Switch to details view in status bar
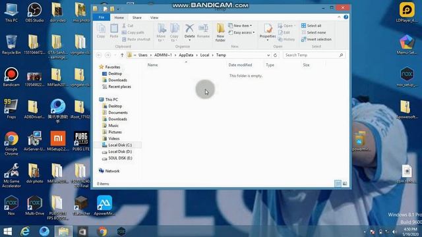 click(338, 184)
